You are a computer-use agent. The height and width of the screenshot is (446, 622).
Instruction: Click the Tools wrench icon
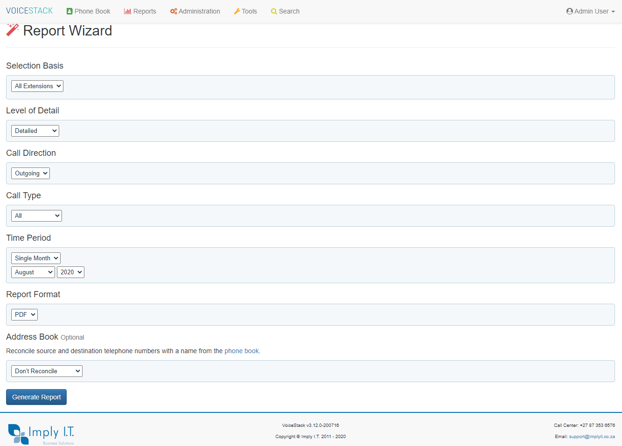point(237,11)
